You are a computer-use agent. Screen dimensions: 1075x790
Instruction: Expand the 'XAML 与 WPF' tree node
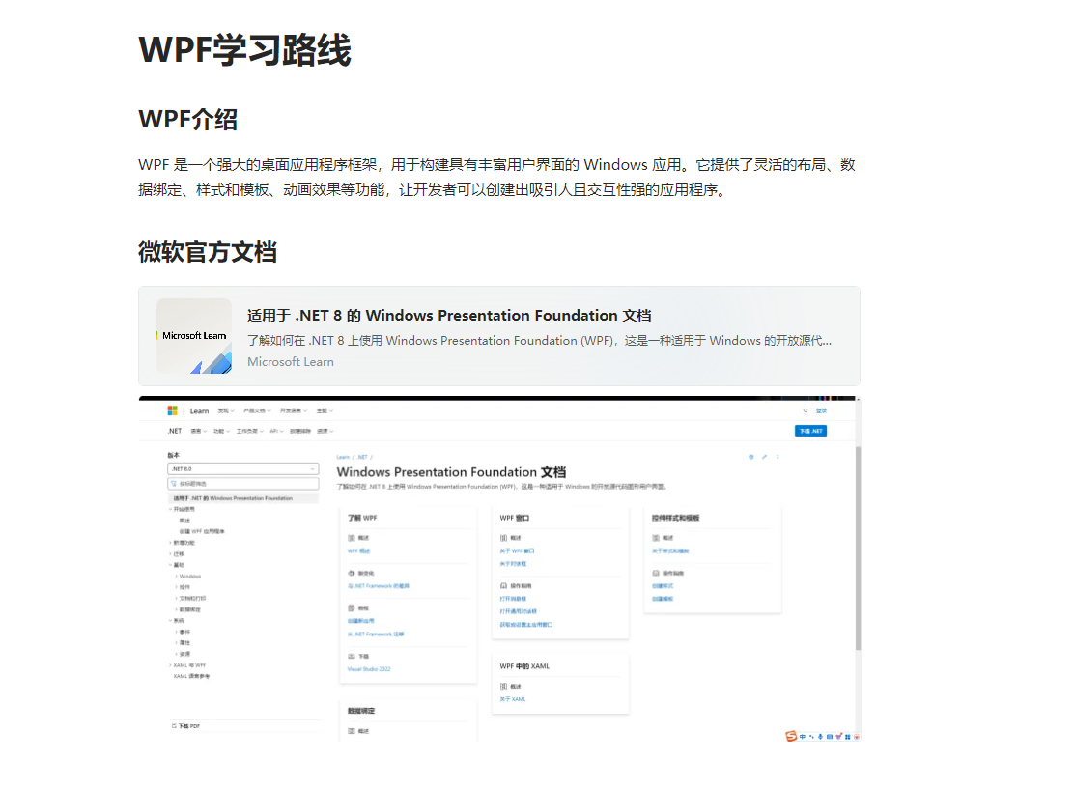(187, 665)
